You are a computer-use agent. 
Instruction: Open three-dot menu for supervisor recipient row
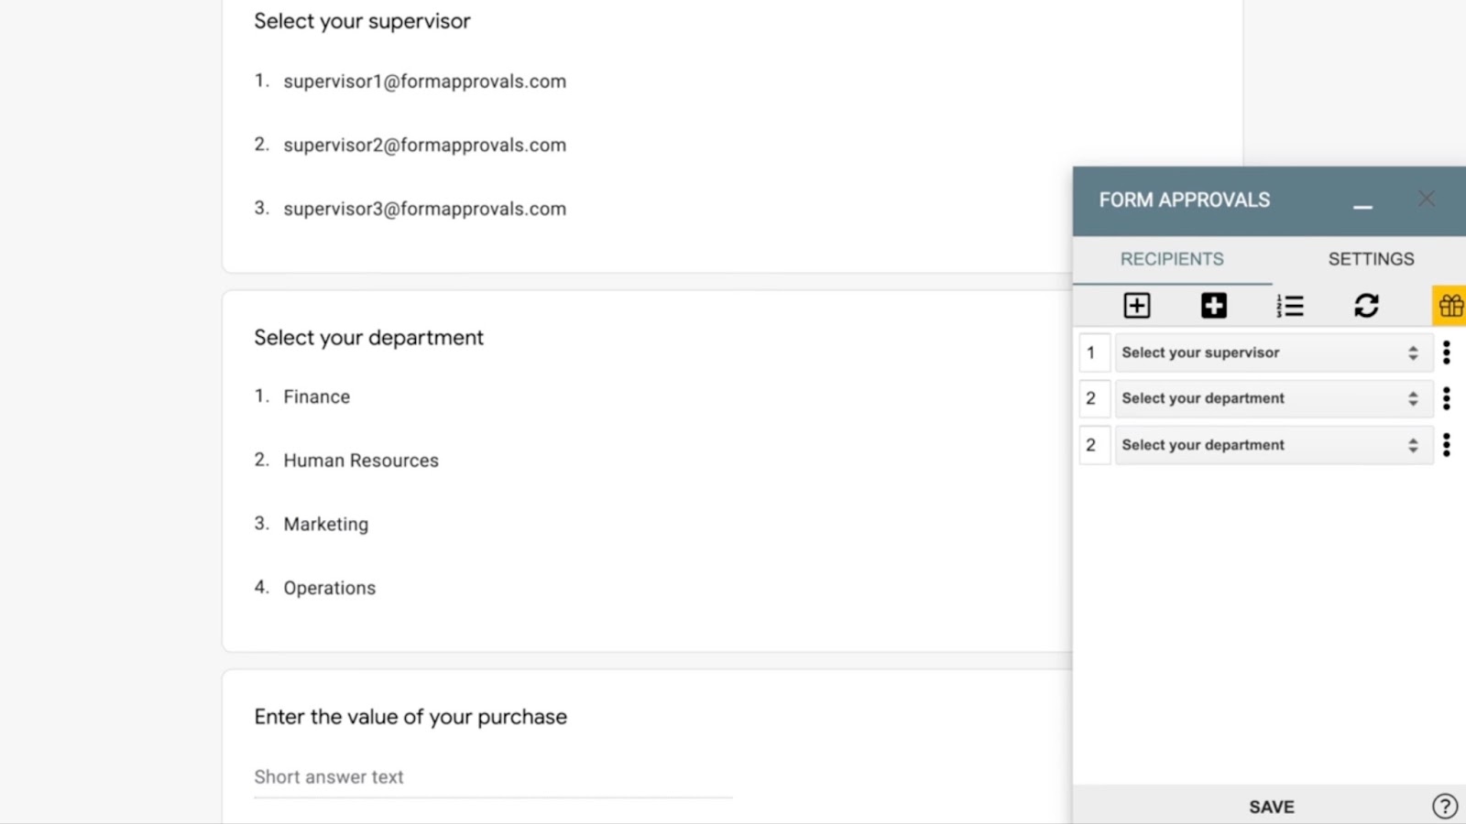(x=1446, y=352)
